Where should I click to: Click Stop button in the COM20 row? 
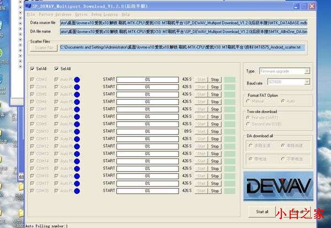215,191
